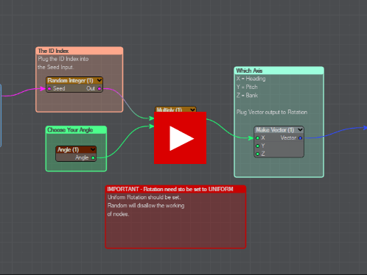Select 'Which Axis' comment box header
This screenshot has width=367, height=275.
279,71
